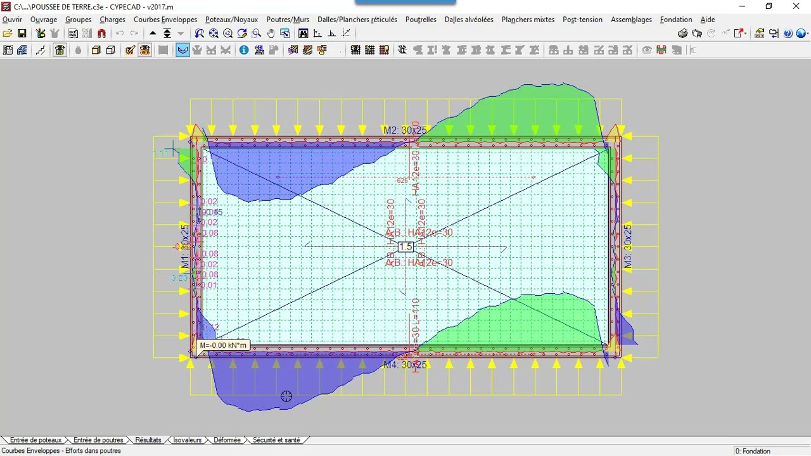
Task: Click the 3D wireframe cube view icon
Action: pos(110,50)
